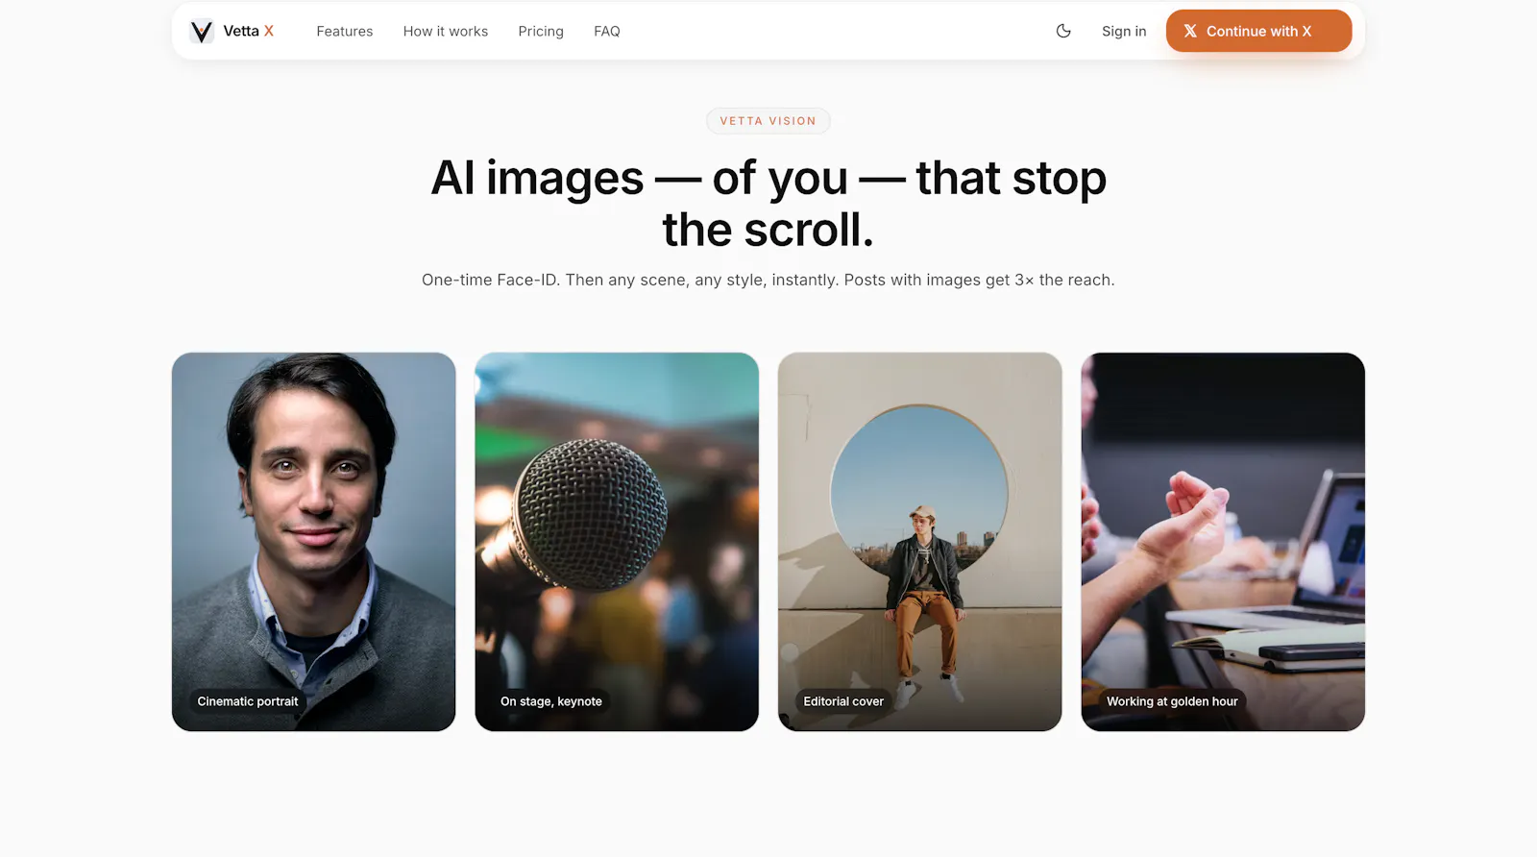Click the Sign in link

point(1124,31)
